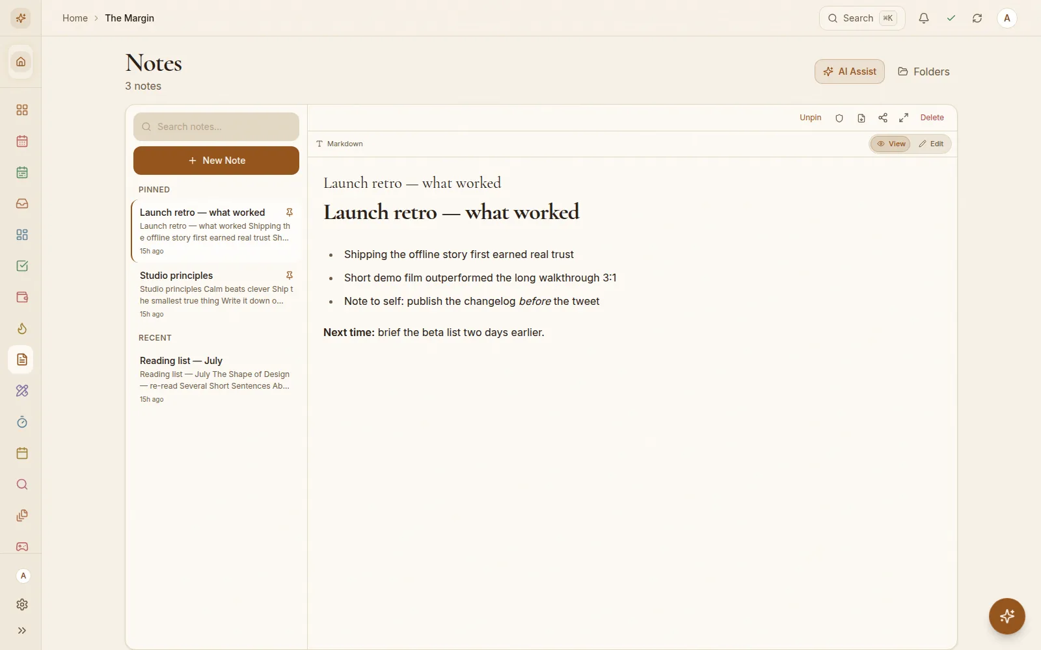Open the Home sidebar icon
Image resolution: width=1041 pixels, height=650 pixels.
click(x=21, y=62)
